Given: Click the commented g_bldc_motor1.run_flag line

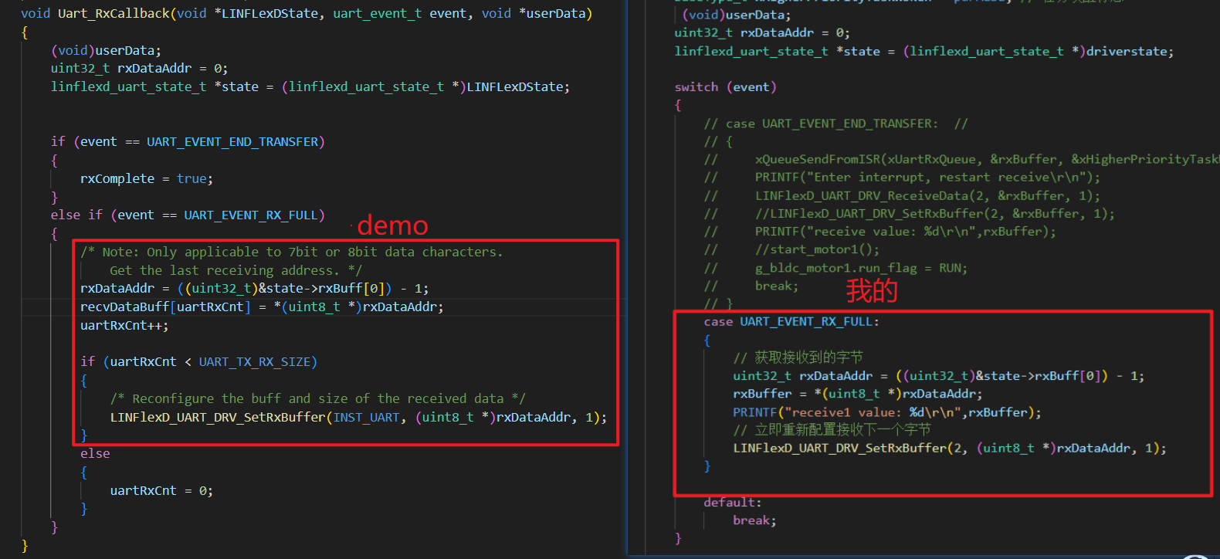Looking at the screenshot, I should pyautogui.click(x=860, y=268).
